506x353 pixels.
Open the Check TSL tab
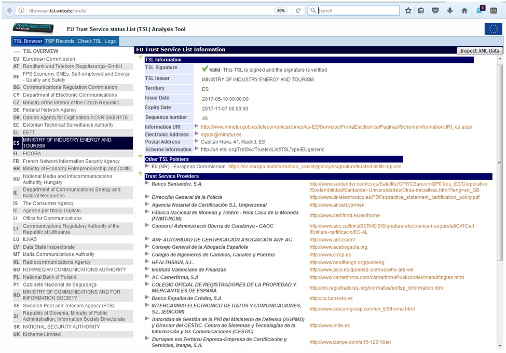pyautogui.click(x=89, y=41)
